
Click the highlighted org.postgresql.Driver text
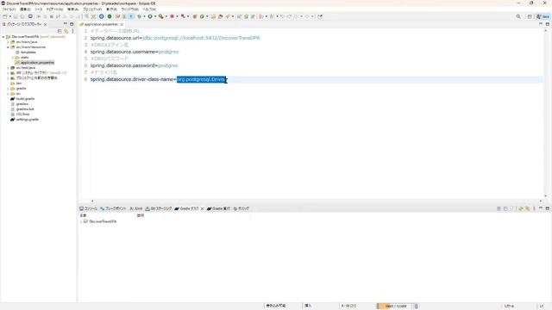point(201,79)
